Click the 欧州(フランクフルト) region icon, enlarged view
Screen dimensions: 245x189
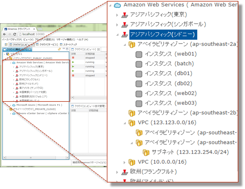[x=125, y=172]
